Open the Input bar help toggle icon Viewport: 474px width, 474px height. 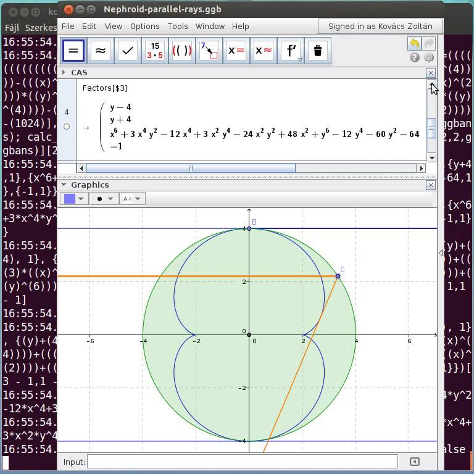[415, 462]
